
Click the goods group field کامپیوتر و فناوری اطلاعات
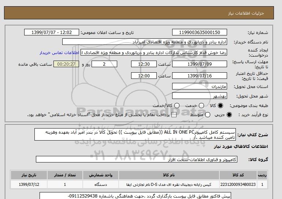[137, 159]
